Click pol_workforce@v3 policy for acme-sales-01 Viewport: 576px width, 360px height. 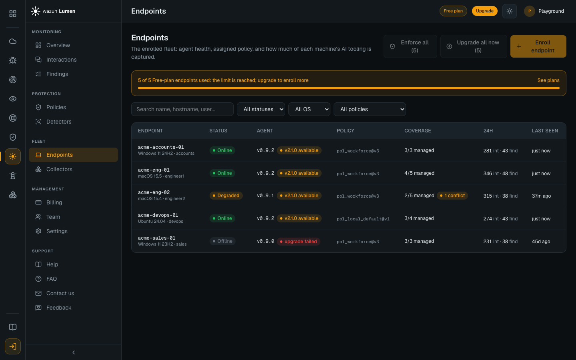tap(358, 242)
